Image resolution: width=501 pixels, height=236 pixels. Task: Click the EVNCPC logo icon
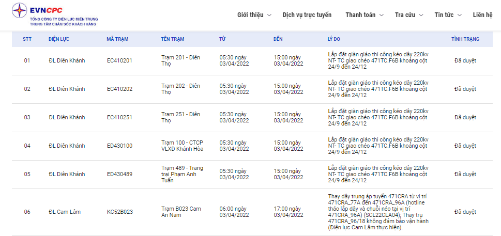coord(21,11)
